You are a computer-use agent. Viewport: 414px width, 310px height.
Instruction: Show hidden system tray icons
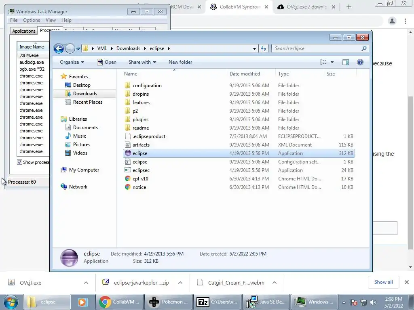(344, 302)
